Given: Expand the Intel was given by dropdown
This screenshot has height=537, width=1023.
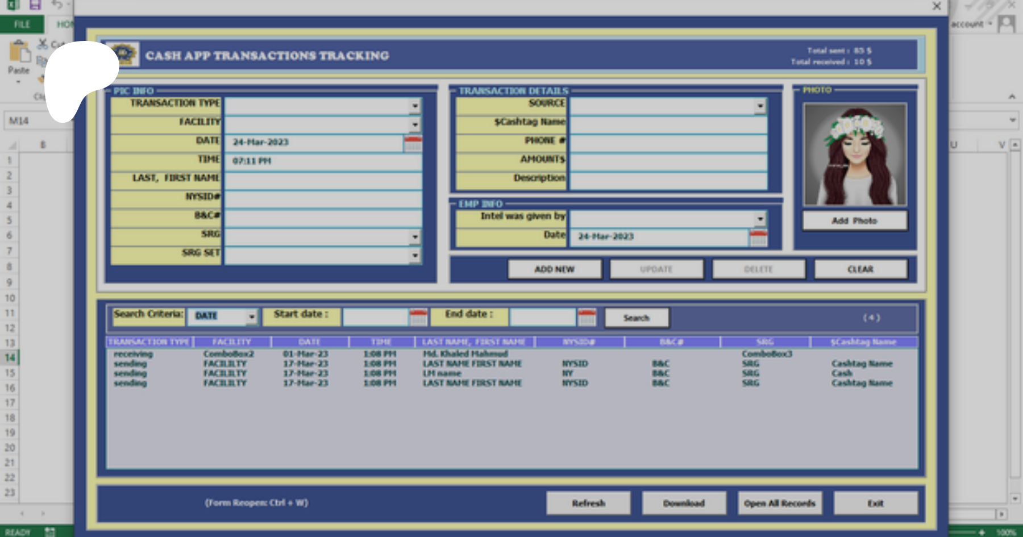Looking at the screenshot, I should (760, 219).
